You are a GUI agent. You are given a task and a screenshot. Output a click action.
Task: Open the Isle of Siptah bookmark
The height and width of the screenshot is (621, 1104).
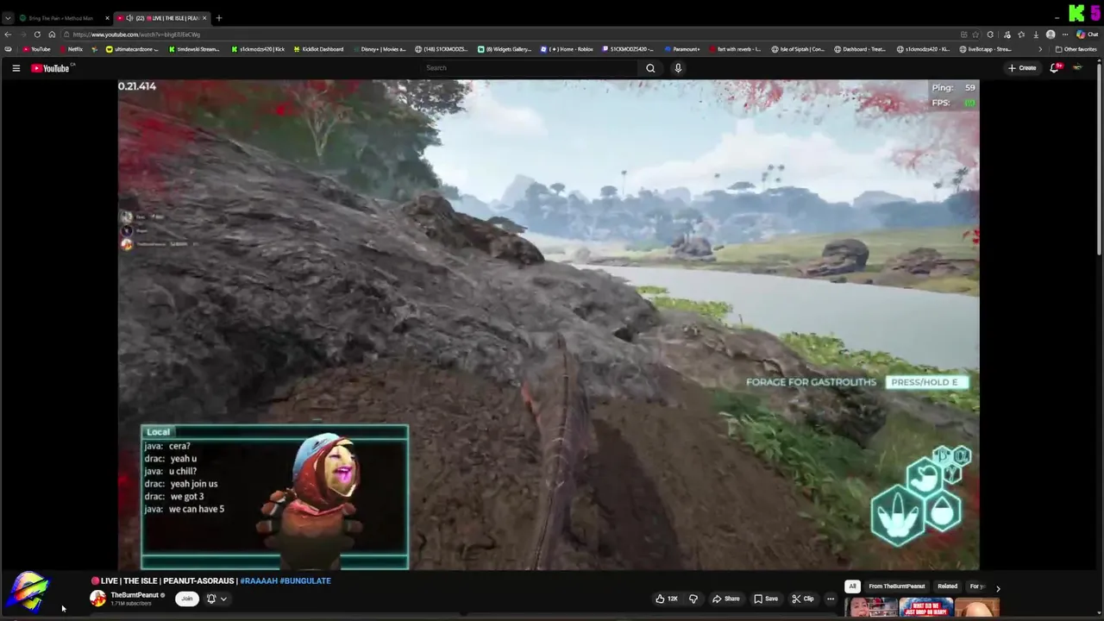tap(798, 49)
